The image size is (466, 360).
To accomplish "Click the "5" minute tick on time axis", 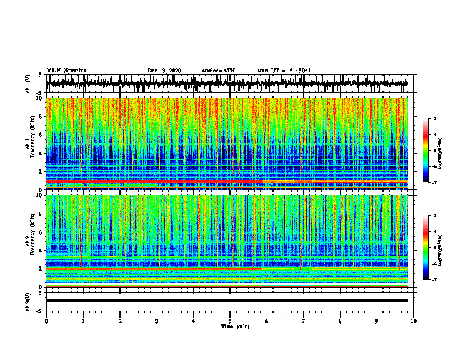I will pyautogui.click(x=230, y=321).
